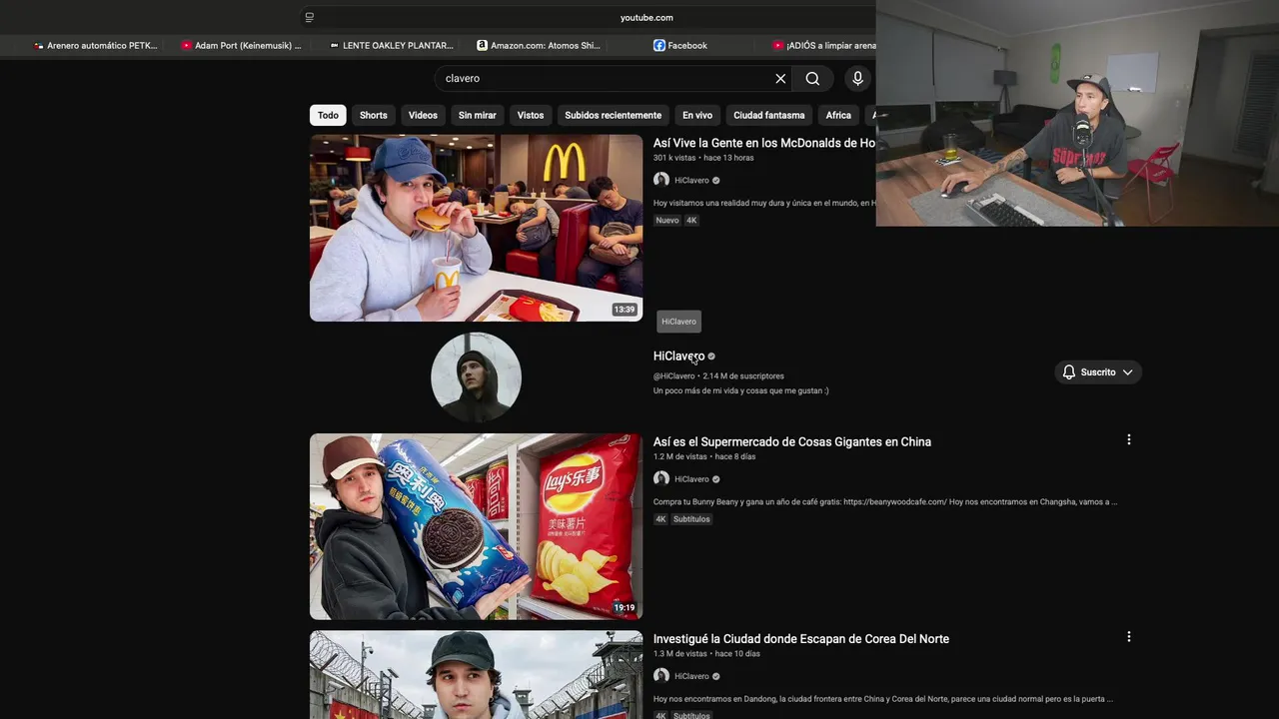Open the ¡ADIÓS a limpiar arena bookmark

tap(824, 45)
